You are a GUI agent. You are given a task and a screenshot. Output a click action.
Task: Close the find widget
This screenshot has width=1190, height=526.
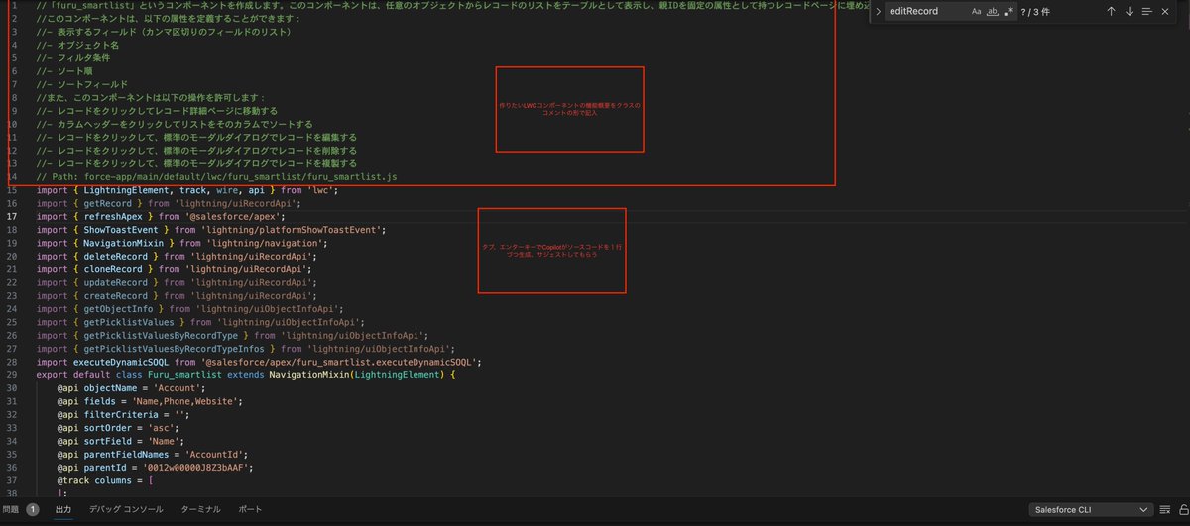tap(1166, 12)
